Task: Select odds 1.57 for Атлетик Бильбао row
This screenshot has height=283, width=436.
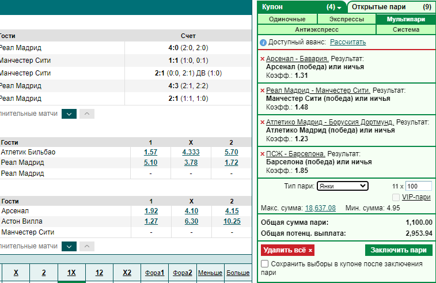Action: (150, 152)
